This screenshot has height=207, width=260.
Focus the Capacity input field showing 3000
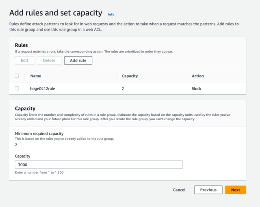[x=99, y=165]
